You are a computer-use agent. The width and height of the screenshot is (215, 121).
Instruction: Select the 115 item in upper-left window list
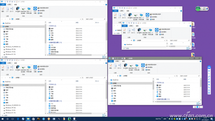coord(51,45)
